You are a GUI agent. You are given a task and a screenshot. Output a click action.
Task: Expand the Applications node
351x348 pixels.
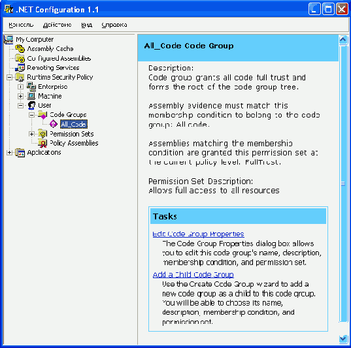(x=9, y=153)
